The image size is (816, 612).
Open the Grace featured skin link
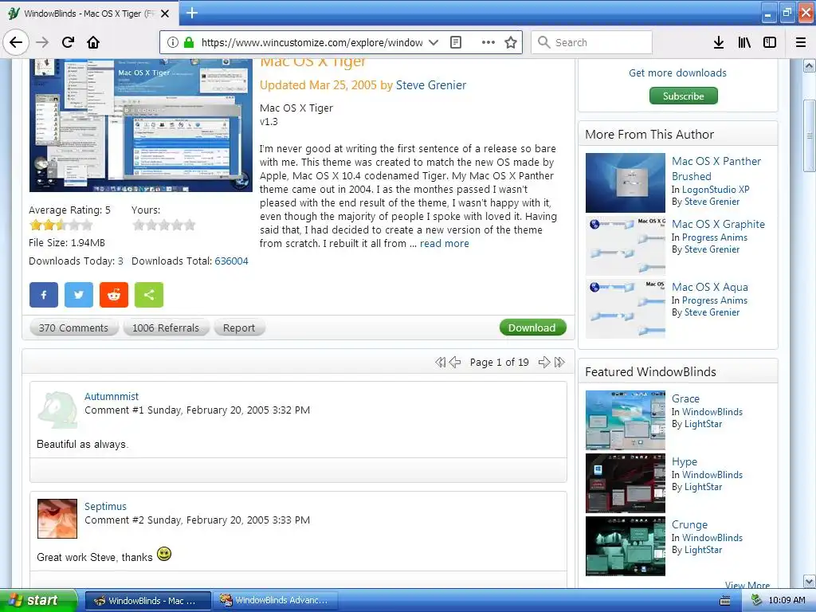(x=685, y=398)
